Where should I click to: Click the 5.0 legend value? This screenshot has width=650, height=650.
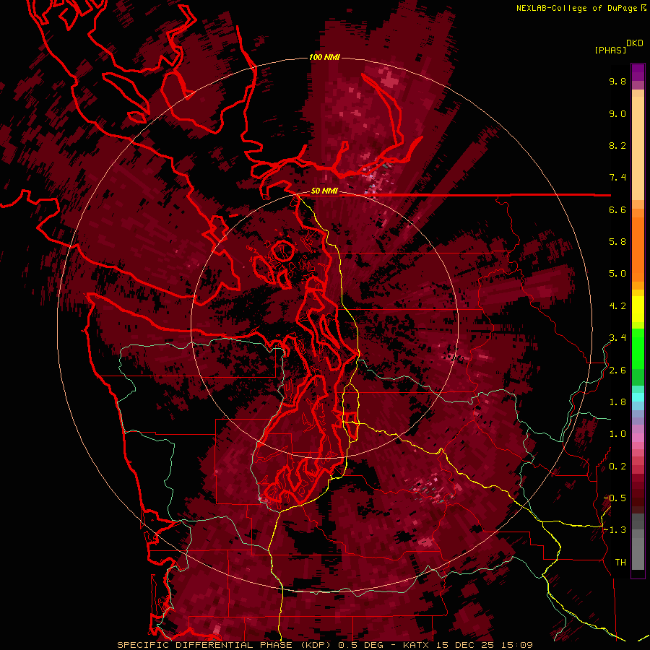tap(617, 274)
